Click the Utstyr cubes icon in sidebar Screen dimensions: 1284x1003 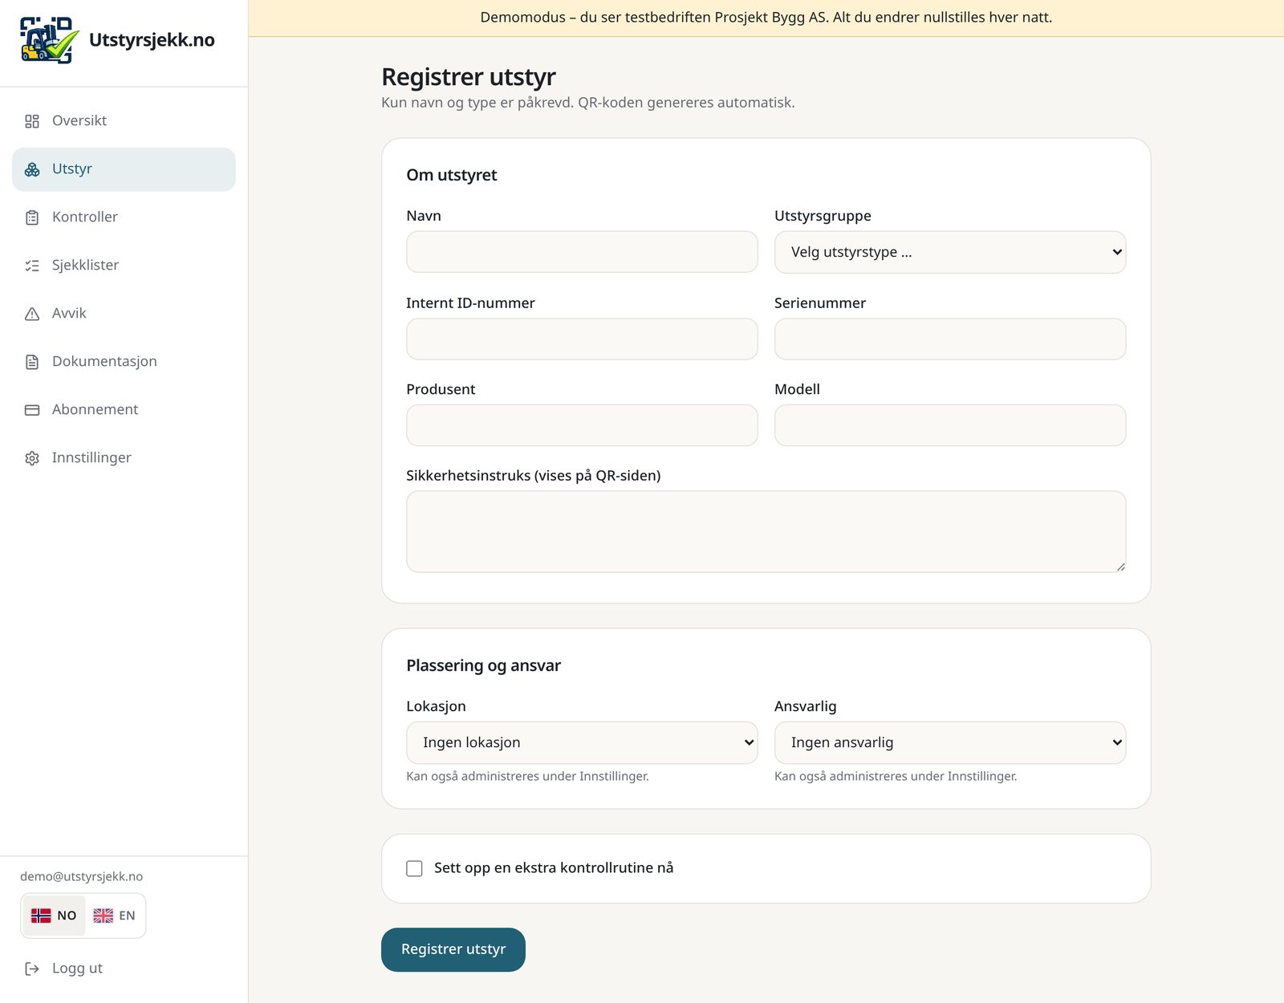pos(32,169)
